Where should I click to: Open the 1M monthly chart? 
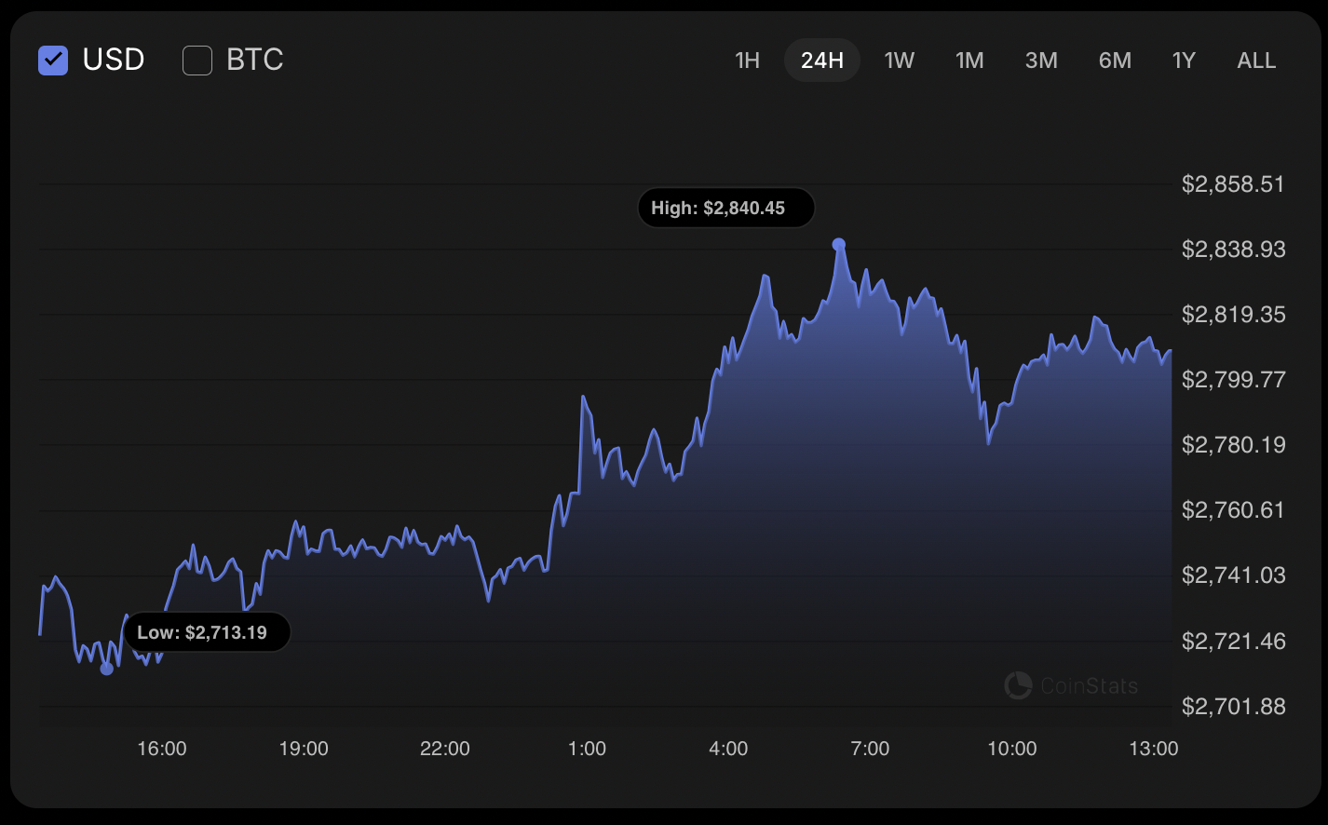(x=969, y=60)
